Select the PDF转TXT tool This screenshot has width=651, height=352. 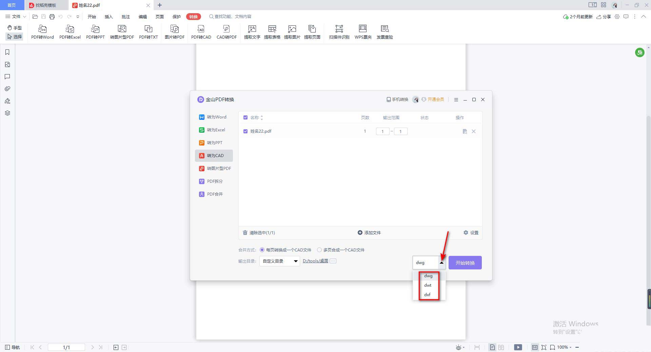pos(149,32)
